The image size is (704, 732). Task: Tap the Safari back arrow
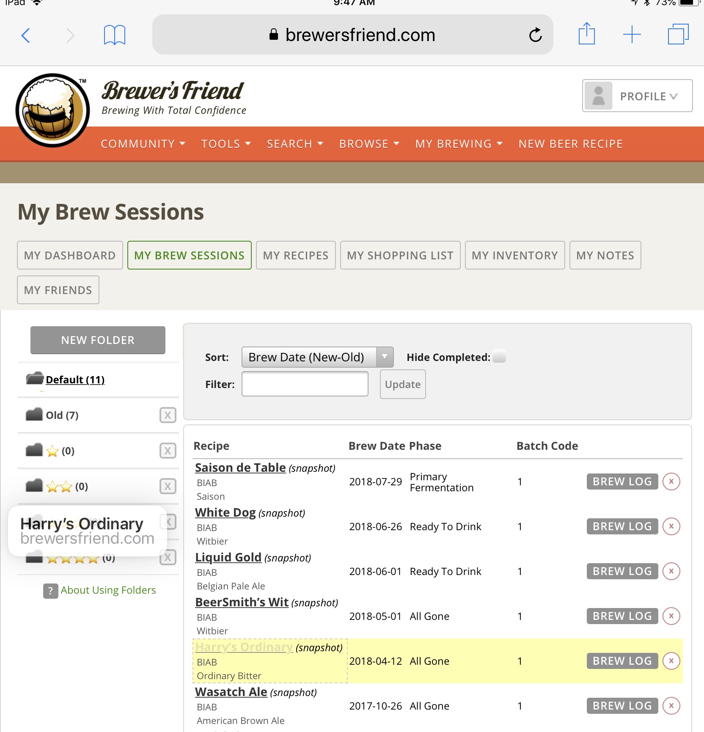click(x=26, y=36)
